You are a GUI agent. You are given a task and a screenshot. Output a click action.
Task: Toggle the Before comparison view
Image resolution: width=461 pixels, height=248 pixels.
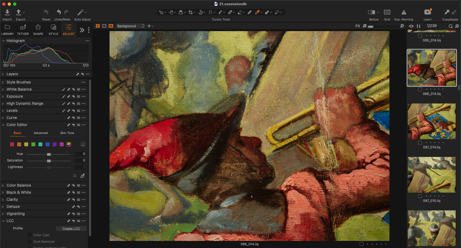point(371,12)
